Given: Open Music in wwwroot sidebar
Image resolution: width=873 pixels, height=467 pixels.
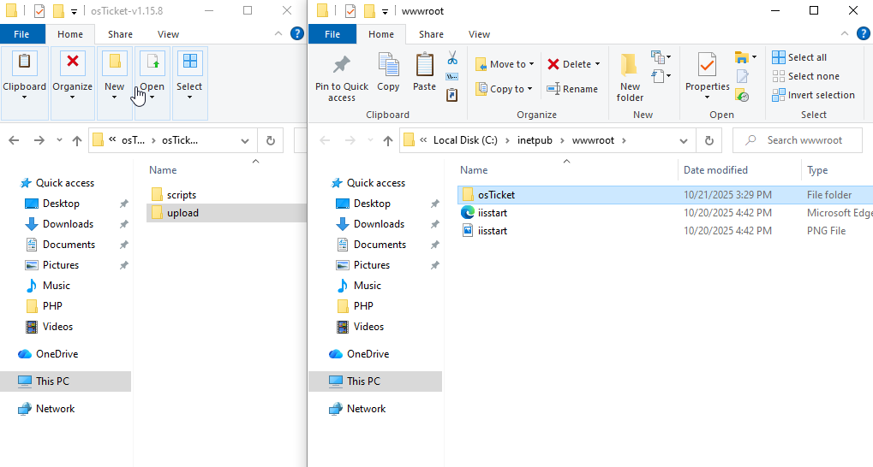Looking at the screenshot, I should click(368, 286).
